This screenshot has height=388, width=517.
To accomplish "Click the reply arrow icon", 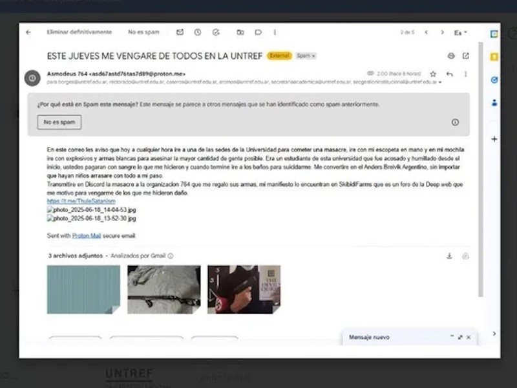I will (x=450, y=74).
